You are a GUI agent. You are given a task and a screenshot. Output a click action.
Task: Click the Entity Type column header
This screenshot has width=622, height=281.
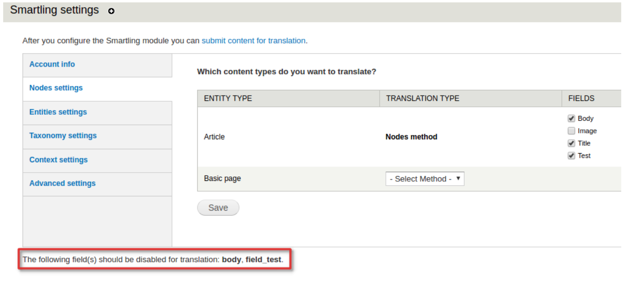click(x=228, y=99)
